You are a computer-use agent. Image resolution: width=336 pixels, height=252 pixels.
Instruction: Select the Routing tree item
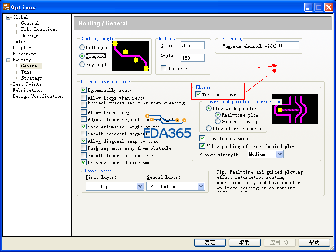[x=22, y=60]
